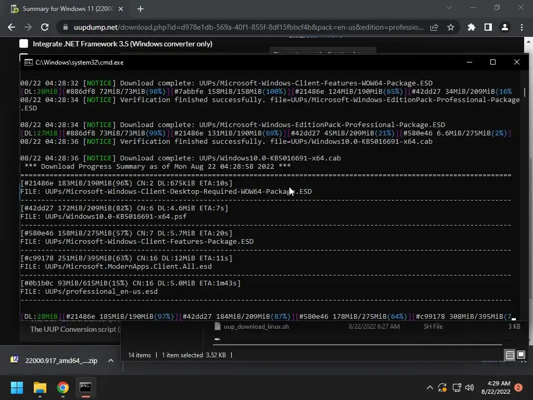
Task: Open Chrome three-dot menu
Action: pyautogui.click(x=522, y=27)
